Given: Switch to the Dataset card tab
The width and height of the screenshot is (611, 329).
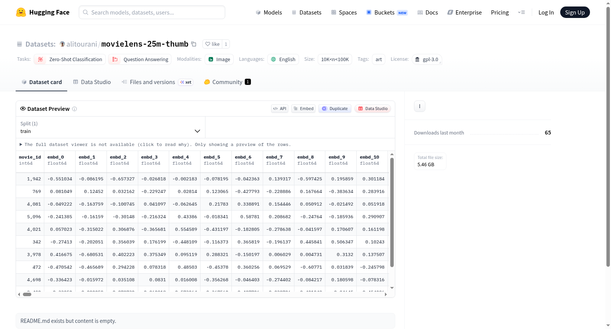Looking at the screenshot, I should coord(42,82).
